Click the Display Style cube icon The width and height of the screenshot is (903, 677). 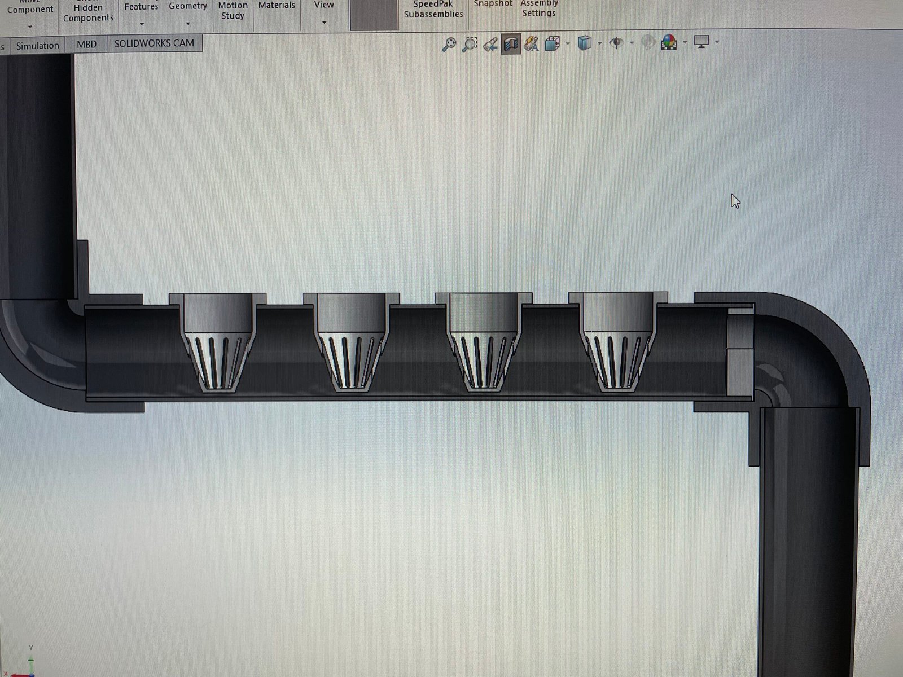click(x=585, y=43)
